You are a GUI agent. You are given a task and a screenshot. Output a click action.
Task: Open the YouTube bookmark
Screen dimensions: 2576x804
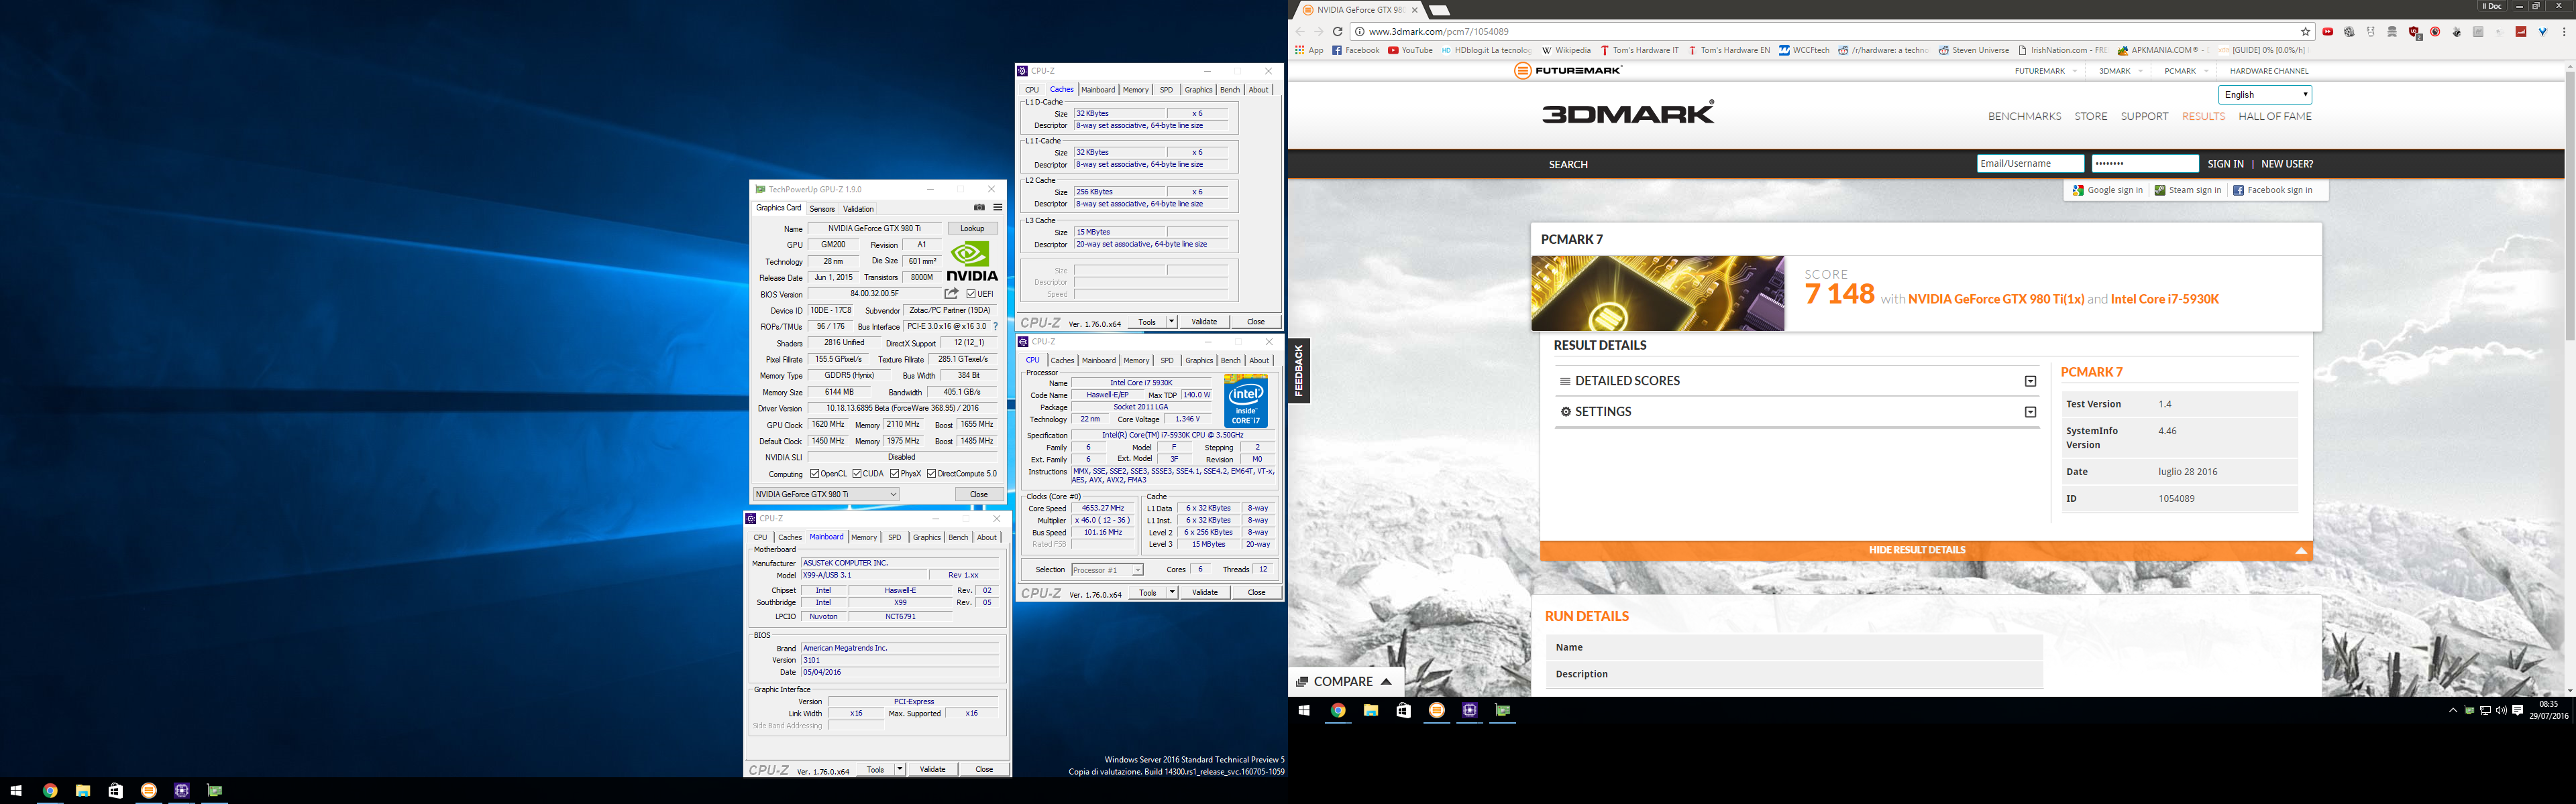click(1411, 50)
